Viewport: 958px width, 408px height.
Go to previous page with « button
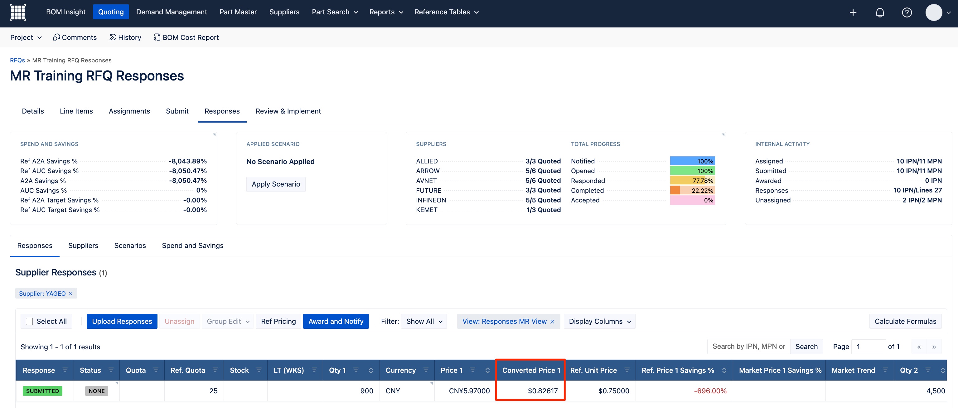[x=919, y=347]
